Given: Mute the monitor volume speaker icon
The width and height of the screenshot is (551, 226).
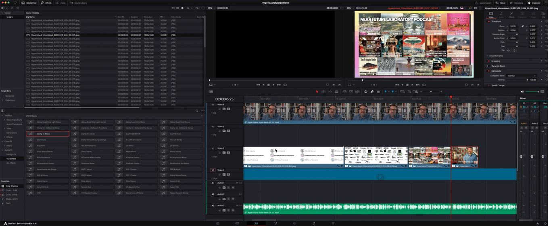Looking at the screenshot, I should pyautogui.click(x=522, y=92).
